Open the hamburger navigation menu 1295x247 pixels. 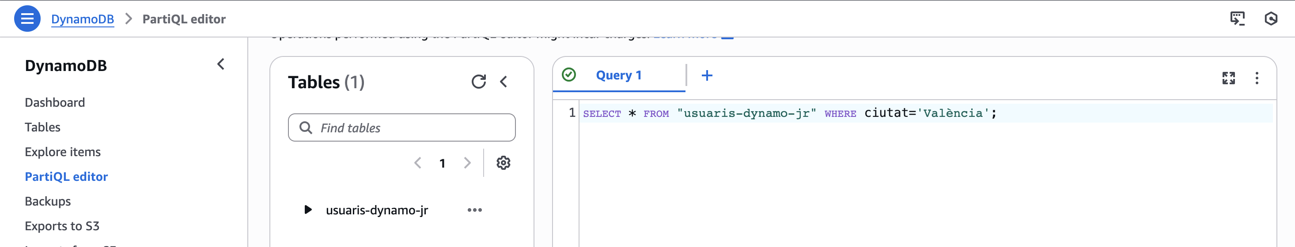(27, 19)
